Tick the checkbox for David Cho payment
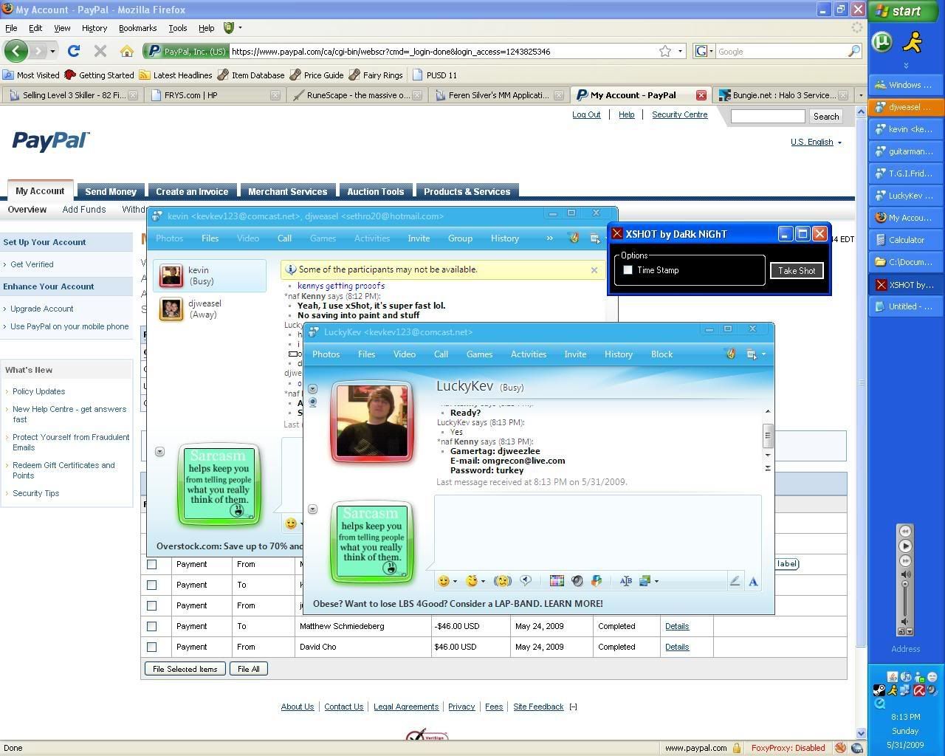945x756 pixels. pyautogui.click(x=151, y=647)
